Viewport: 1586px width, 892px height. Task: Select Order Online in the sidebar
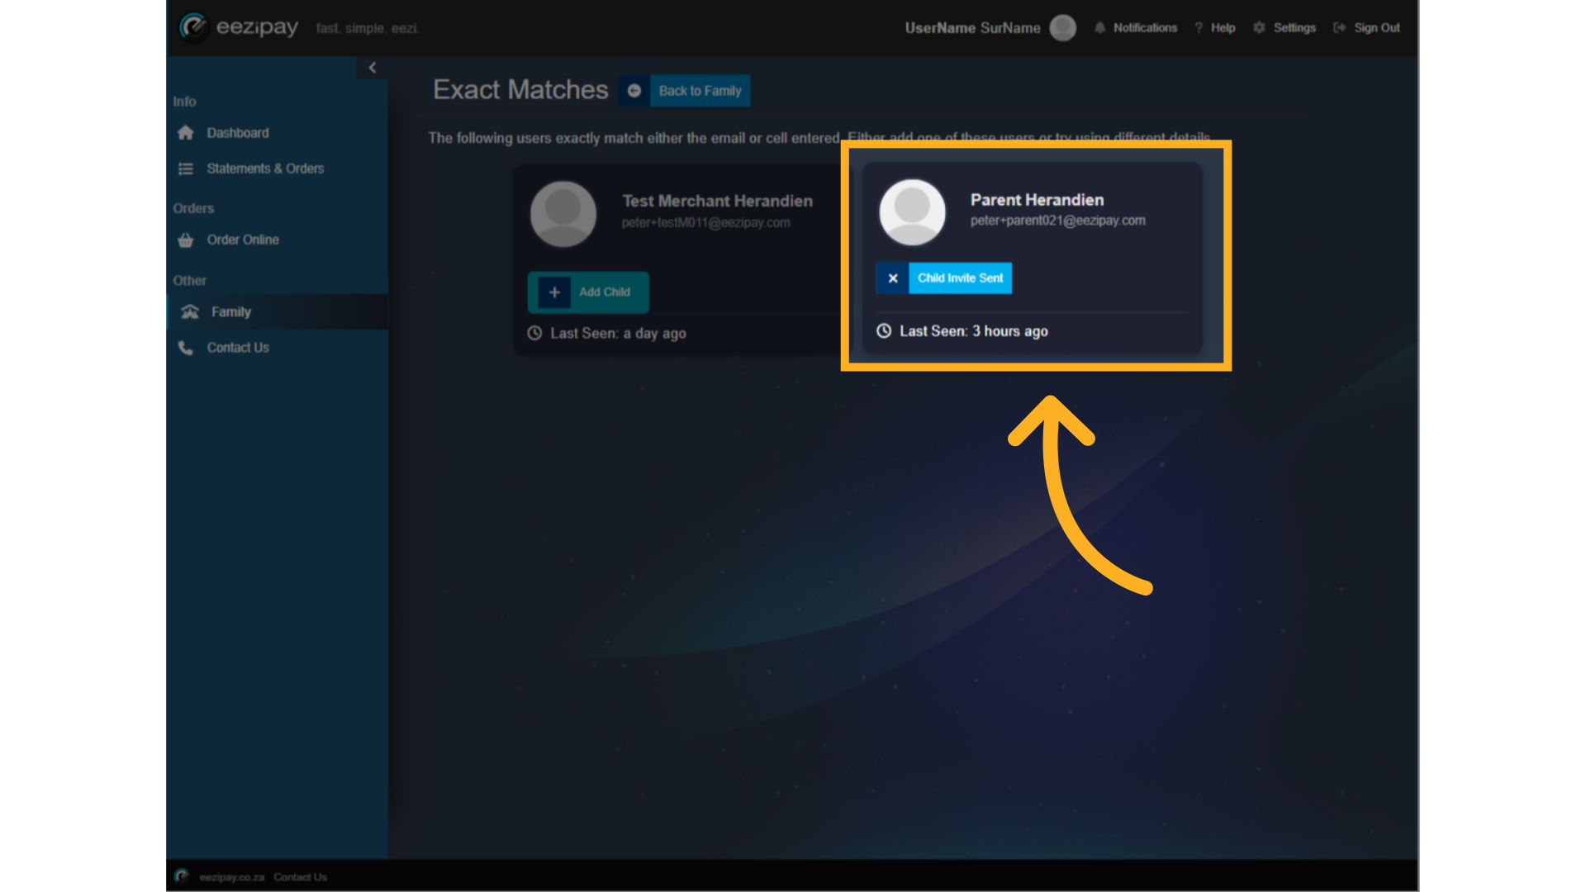(243, 240)
